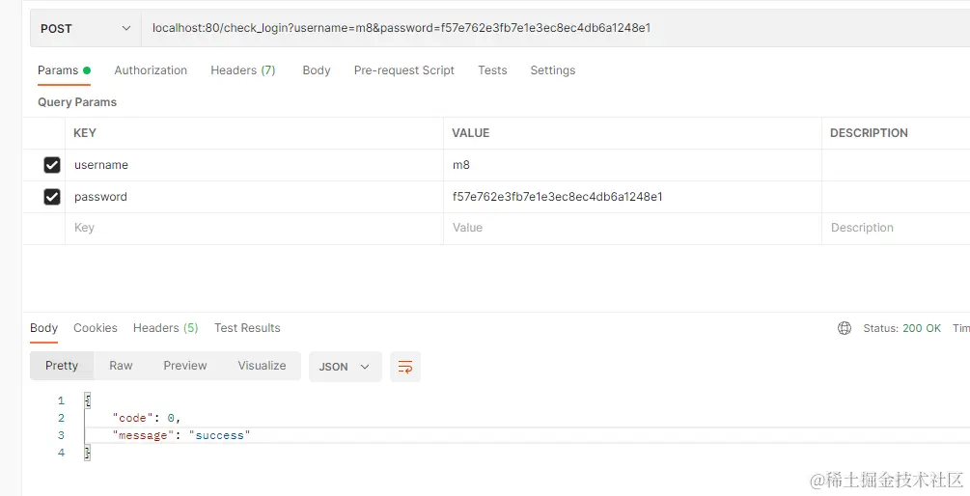Screen dimensions: 970x496
Task: Click the request URL field
Action: [556, 28]
